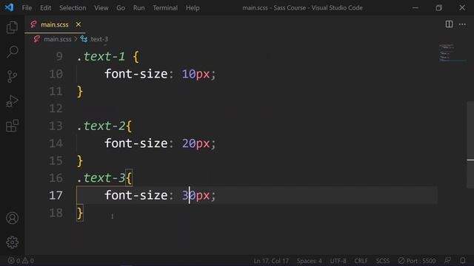The image size is (474, 266).
Task: Open the errors and warnings status indicator
Action: (21, 261)
